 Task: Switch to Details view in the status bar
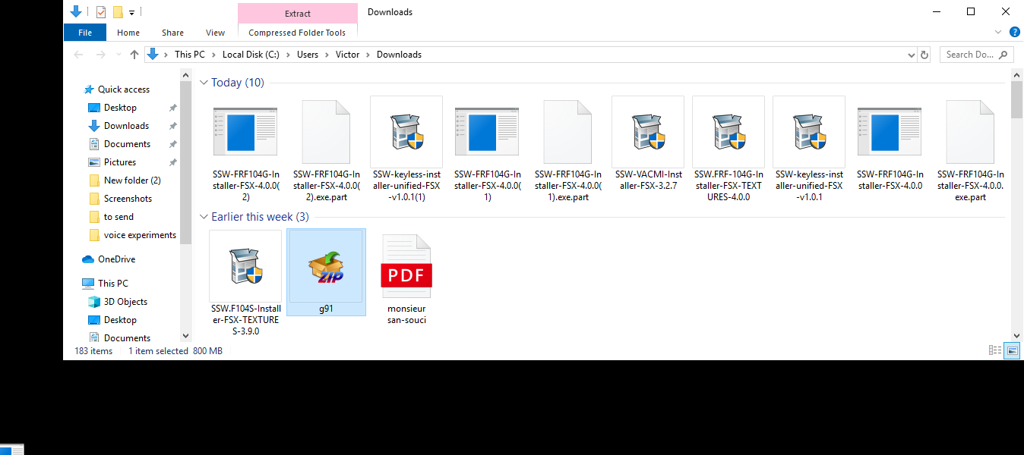coord(995,350)
